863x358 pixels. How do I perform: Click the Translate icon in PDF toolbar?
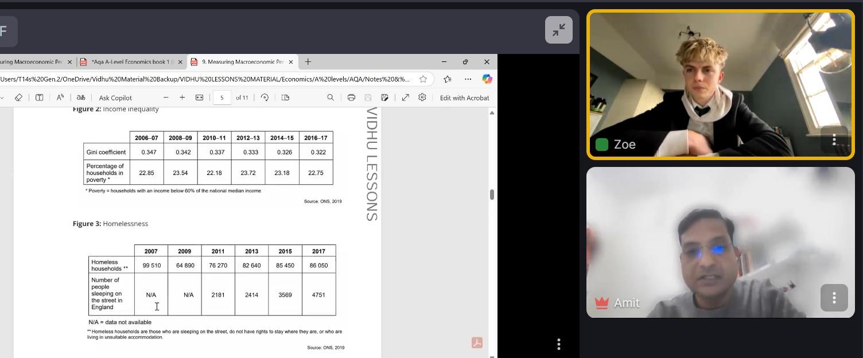point(81,98)
